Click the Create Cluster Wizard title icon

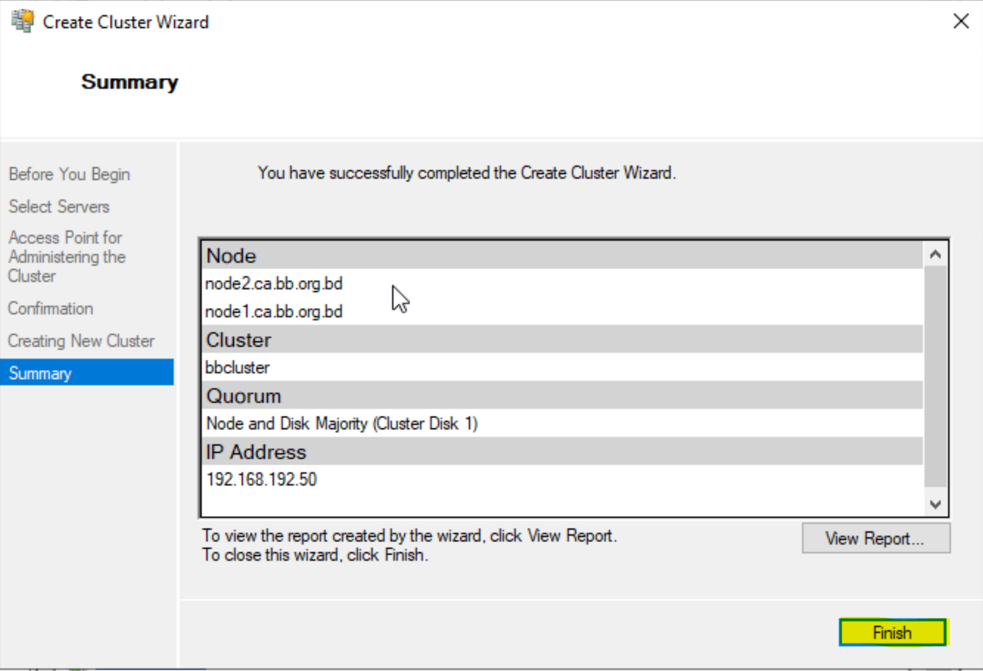tap(23, 21)
